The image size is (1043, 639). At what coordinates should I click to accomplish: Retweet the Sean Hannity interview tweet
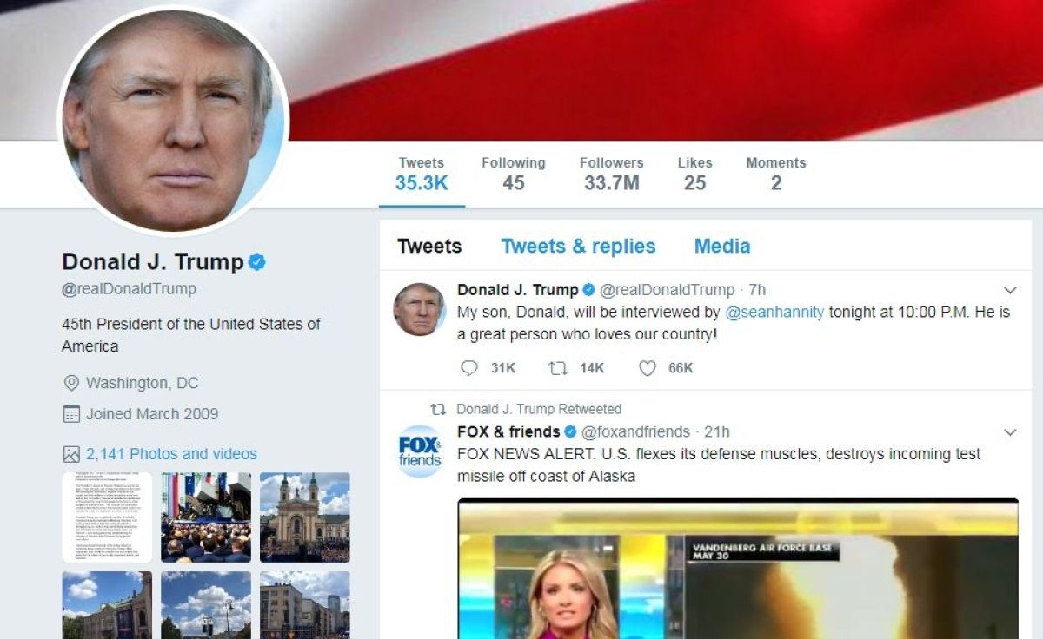(558, 368)
